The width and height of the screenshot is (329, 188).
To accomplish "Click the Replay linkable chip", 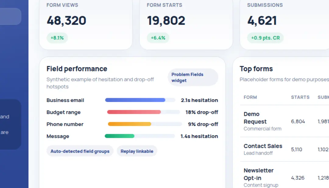I will point(137,151).
